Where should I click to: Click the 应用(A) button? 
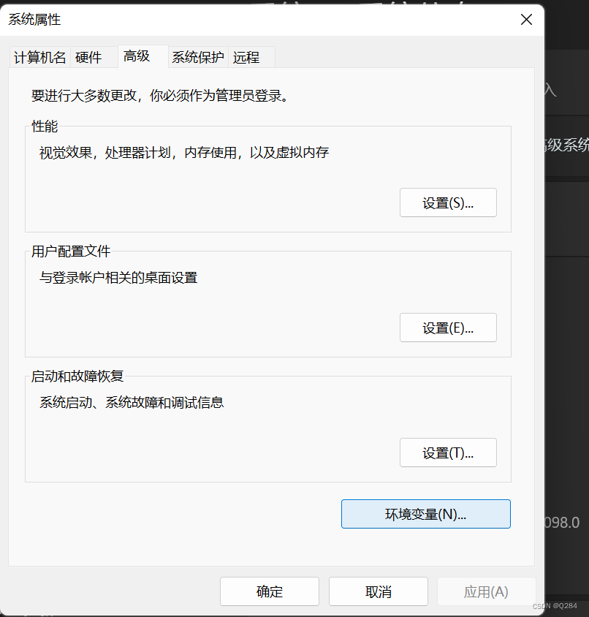486,591
